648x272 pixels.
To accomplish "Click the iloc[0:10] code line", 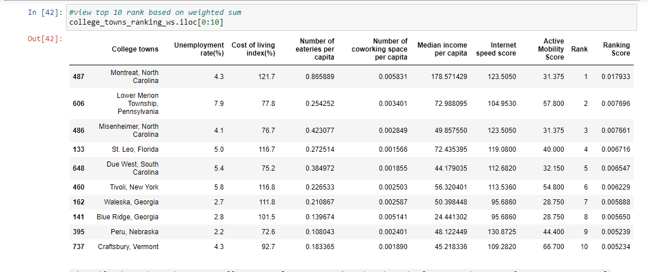I will click(x=146, y=22).
